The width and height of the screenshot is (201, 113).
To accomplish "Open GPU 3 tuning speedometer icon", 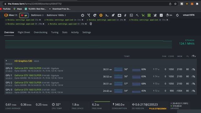I will (193, 91).
